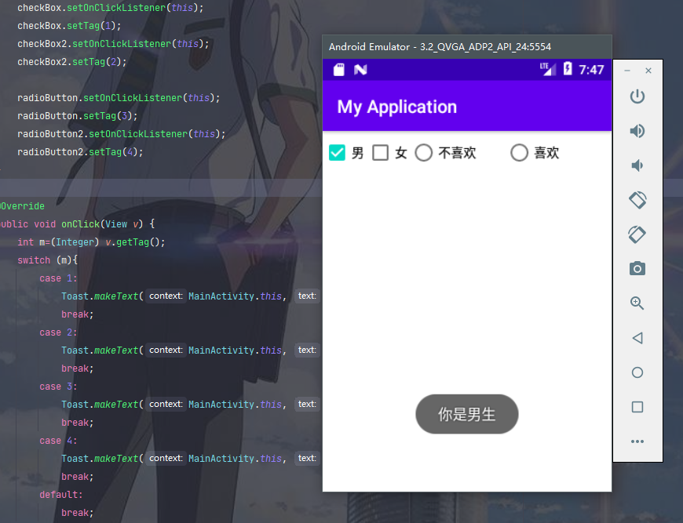The height and width of the screenshot is (523, 683).
Task: Click the SD card status bar icon
Action: (x=339, y=70)
